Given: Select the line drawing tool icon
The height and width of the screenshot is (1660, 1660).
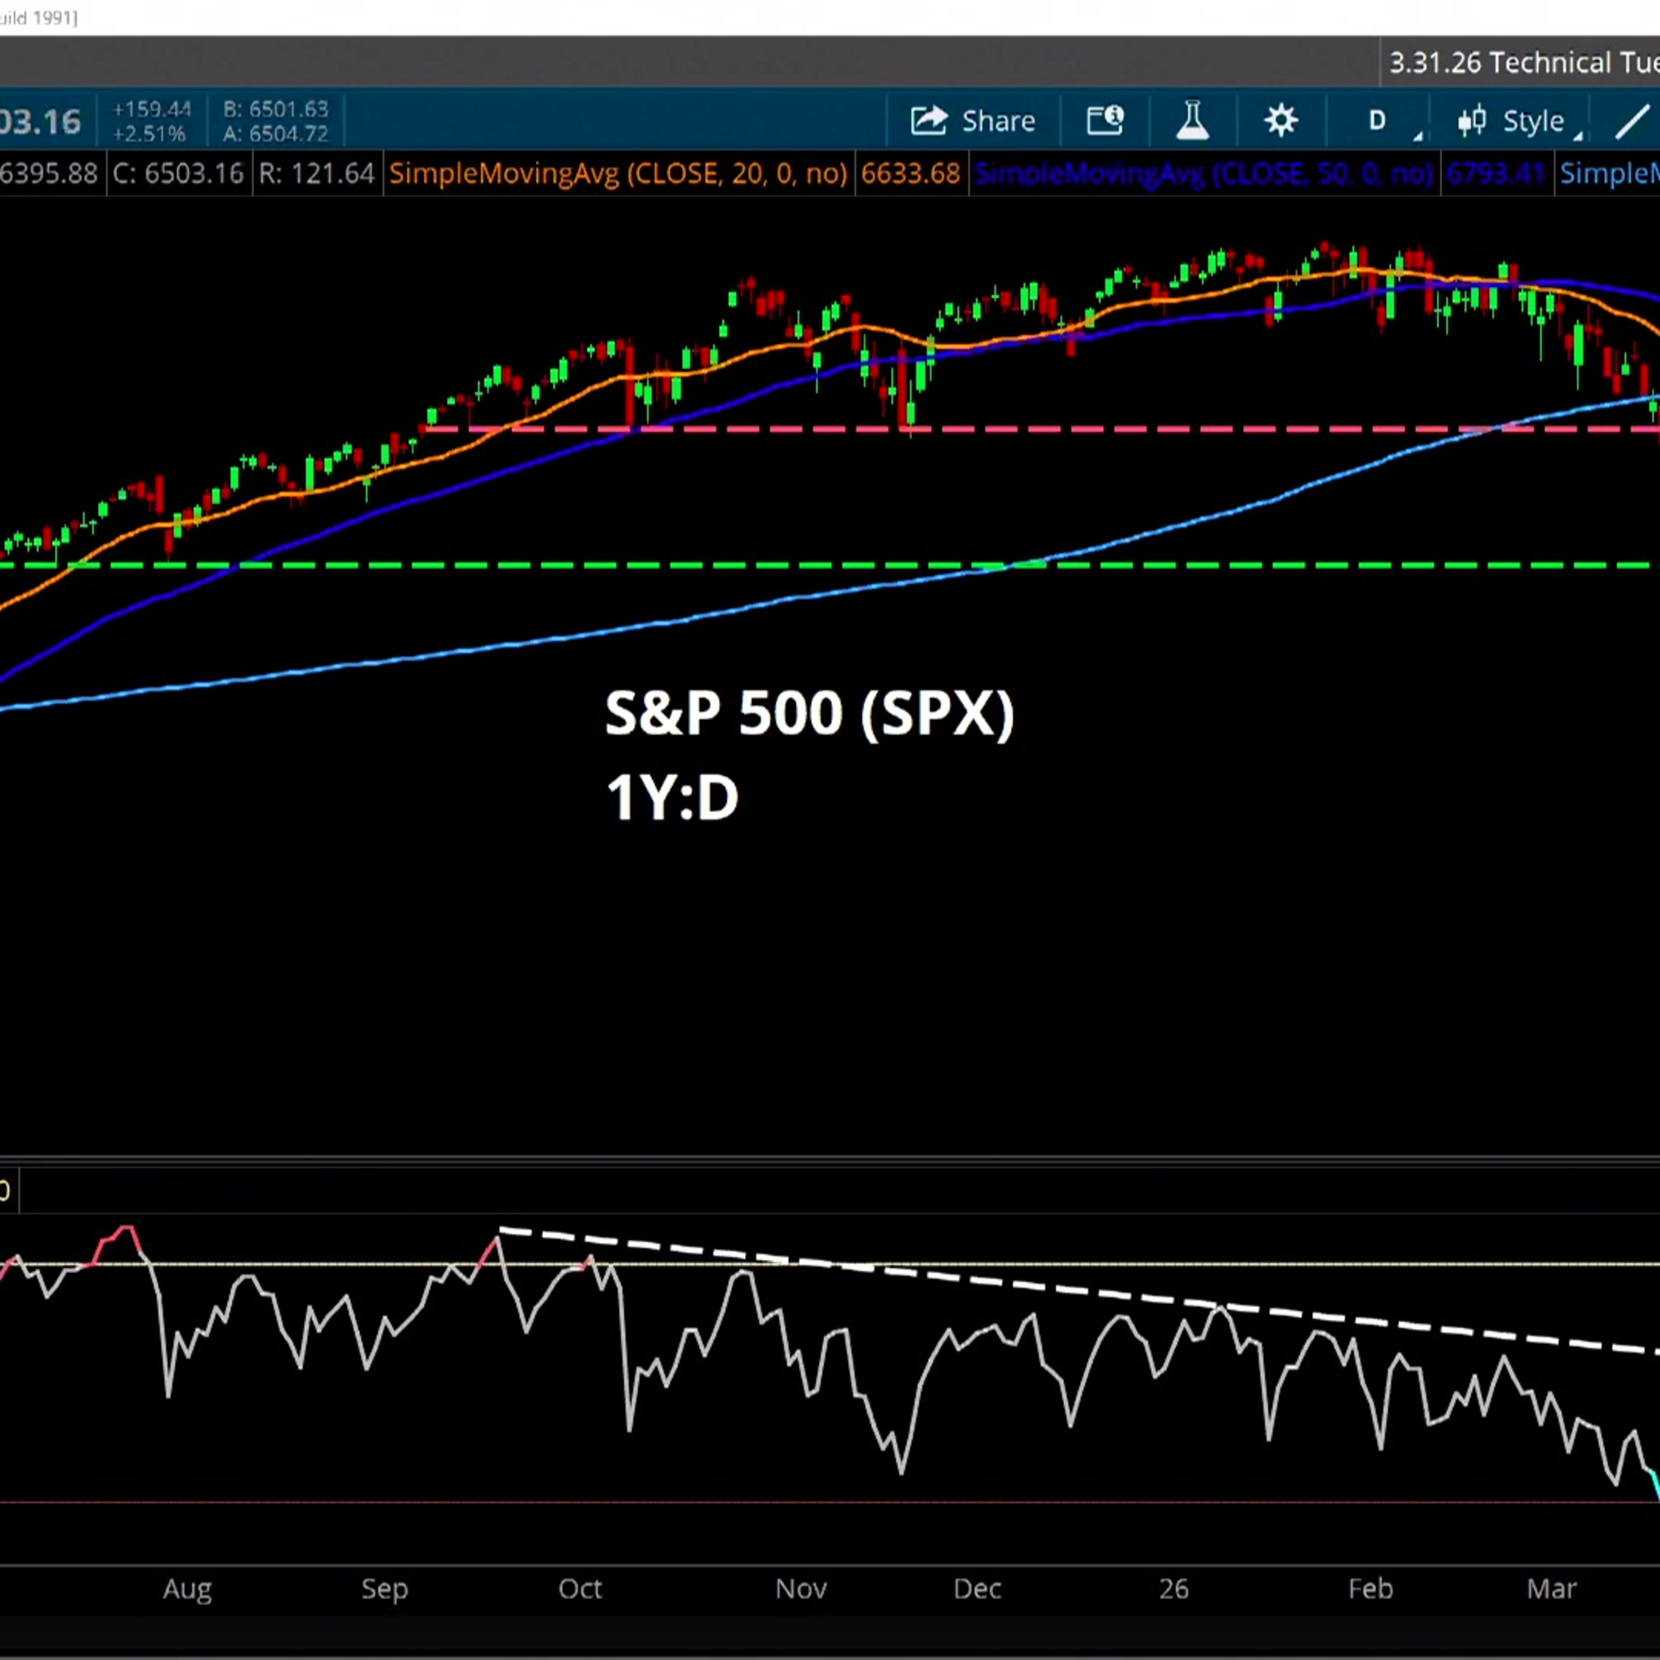Looking at the screenshot, I should pyautogui.click(x=1632, y=121).
